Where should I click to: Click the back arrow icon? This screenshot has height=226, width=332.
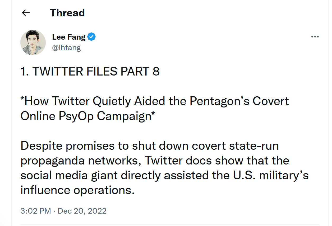[26, 13]
